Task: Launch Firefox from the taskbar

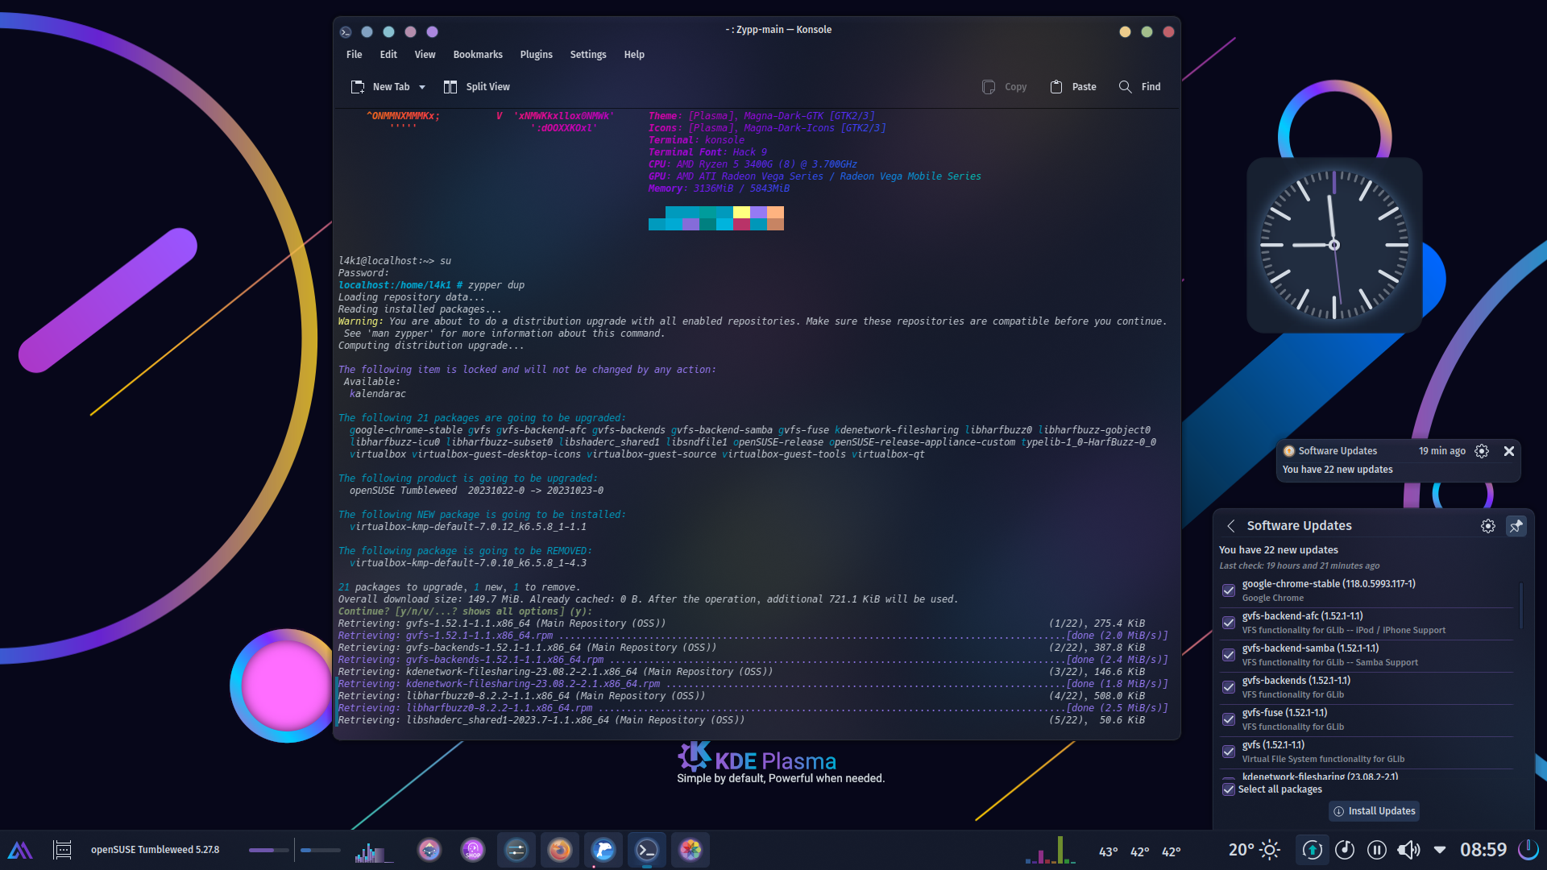Action: tap(560, 850)
